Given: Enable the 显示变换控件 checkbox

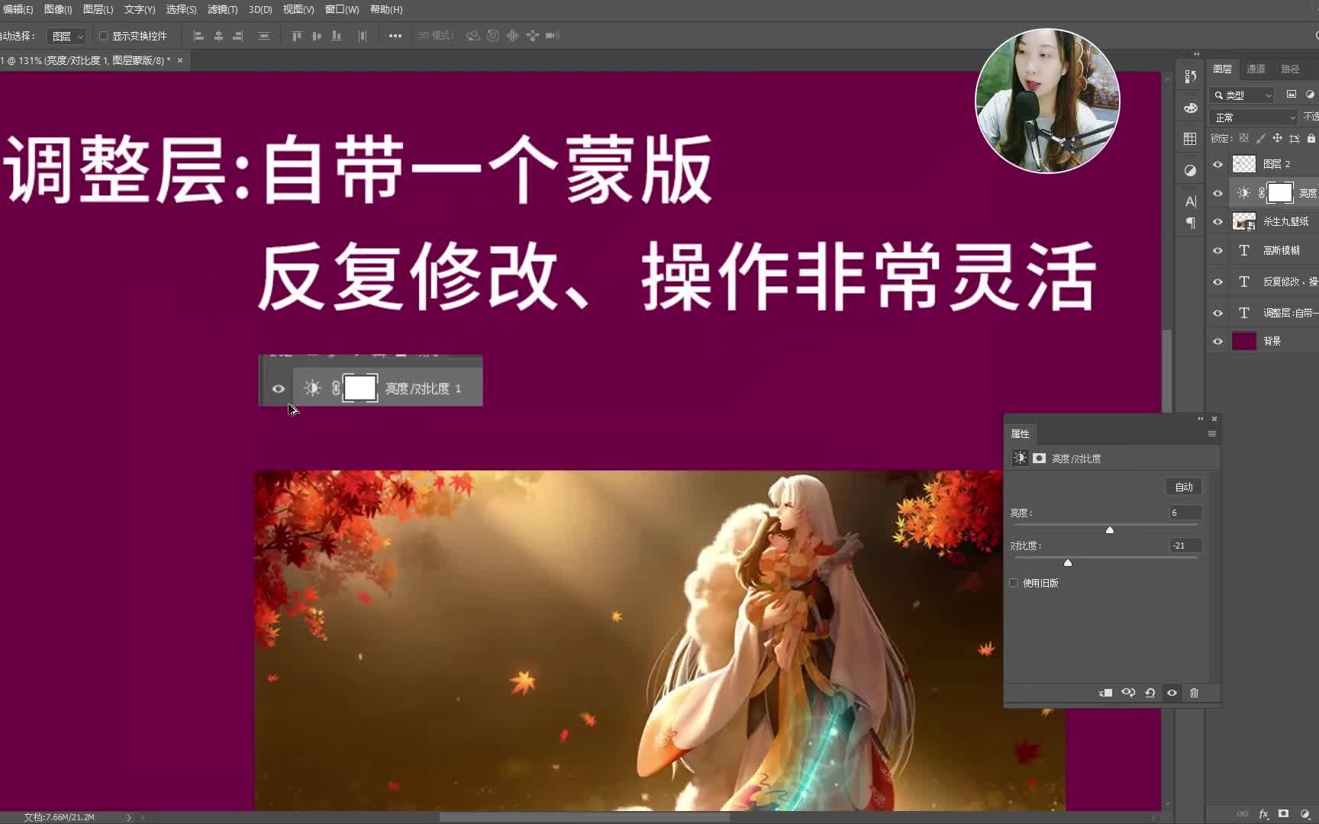Looking at the screenshot, I should coord(104,36).
